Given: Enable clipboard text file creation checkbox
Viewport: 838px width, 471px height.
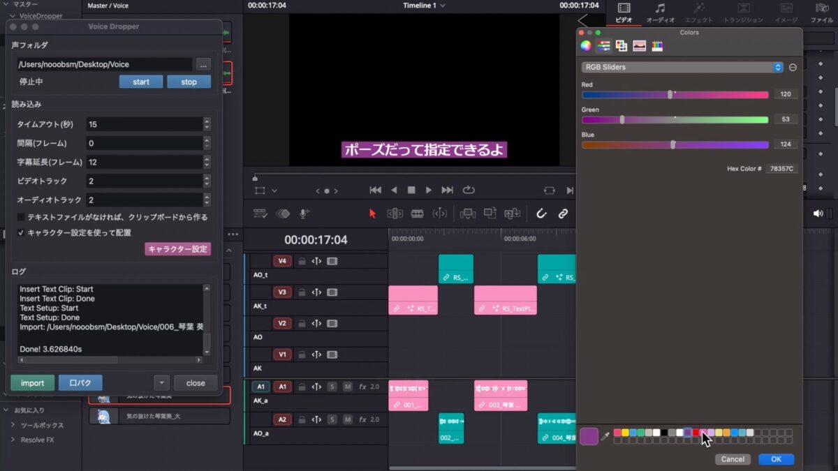Looking at the screenshot, I should coord(21,217).
